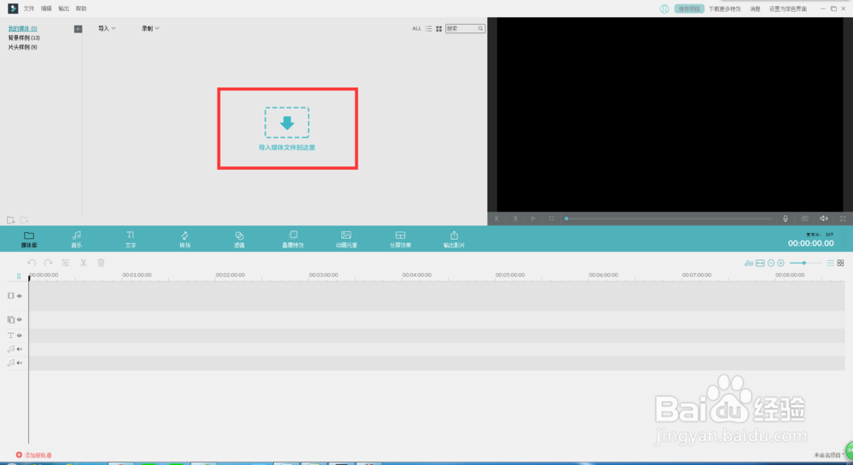Click the 保存项目 save project button
This screenshot has width=853, height=465.
[689, 9]
